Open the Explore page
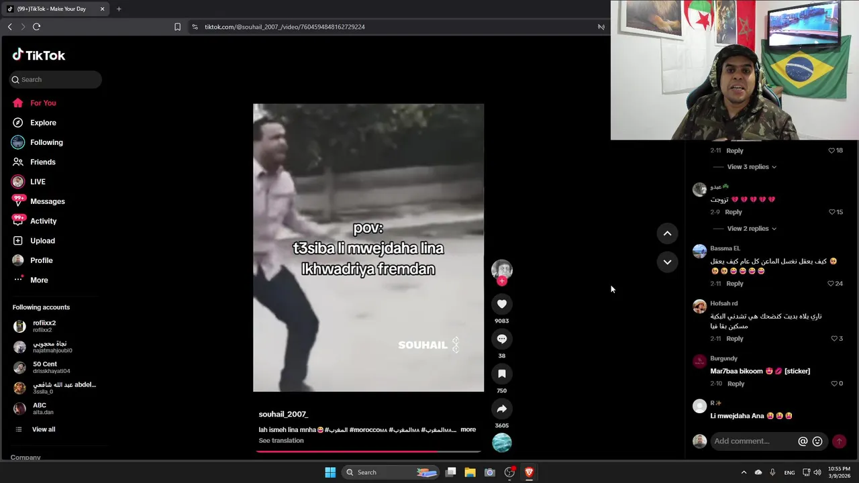The image size is (859, 483). click(34, 123)
